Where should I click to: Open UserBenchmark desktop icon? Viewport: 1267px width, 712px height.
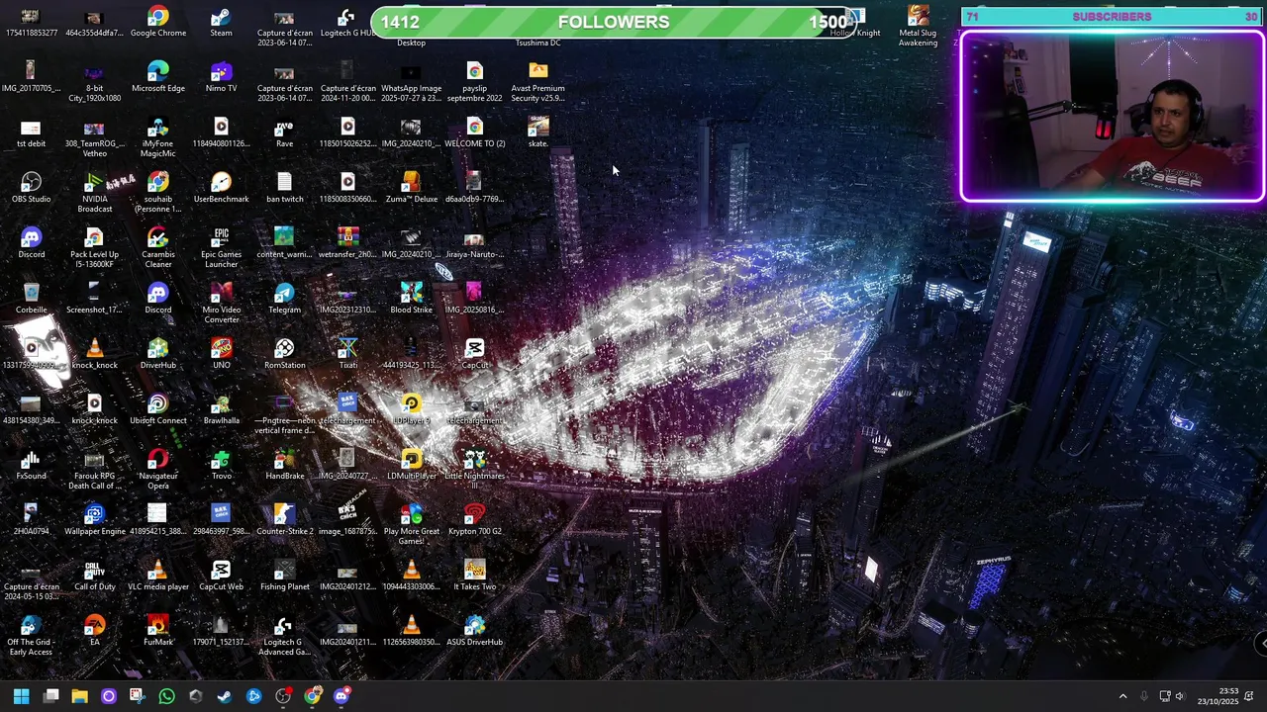(222, 189)
